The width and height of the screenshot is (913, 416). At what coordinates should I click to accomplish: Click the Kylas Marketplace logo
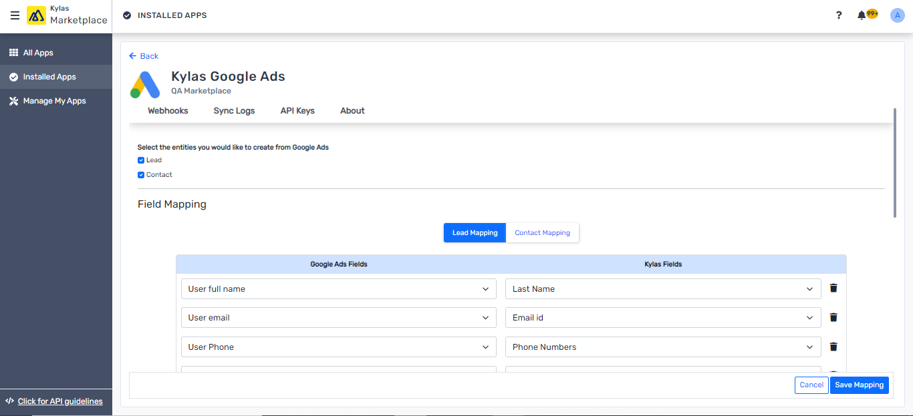pyautogui.click(x=67, y=15)
